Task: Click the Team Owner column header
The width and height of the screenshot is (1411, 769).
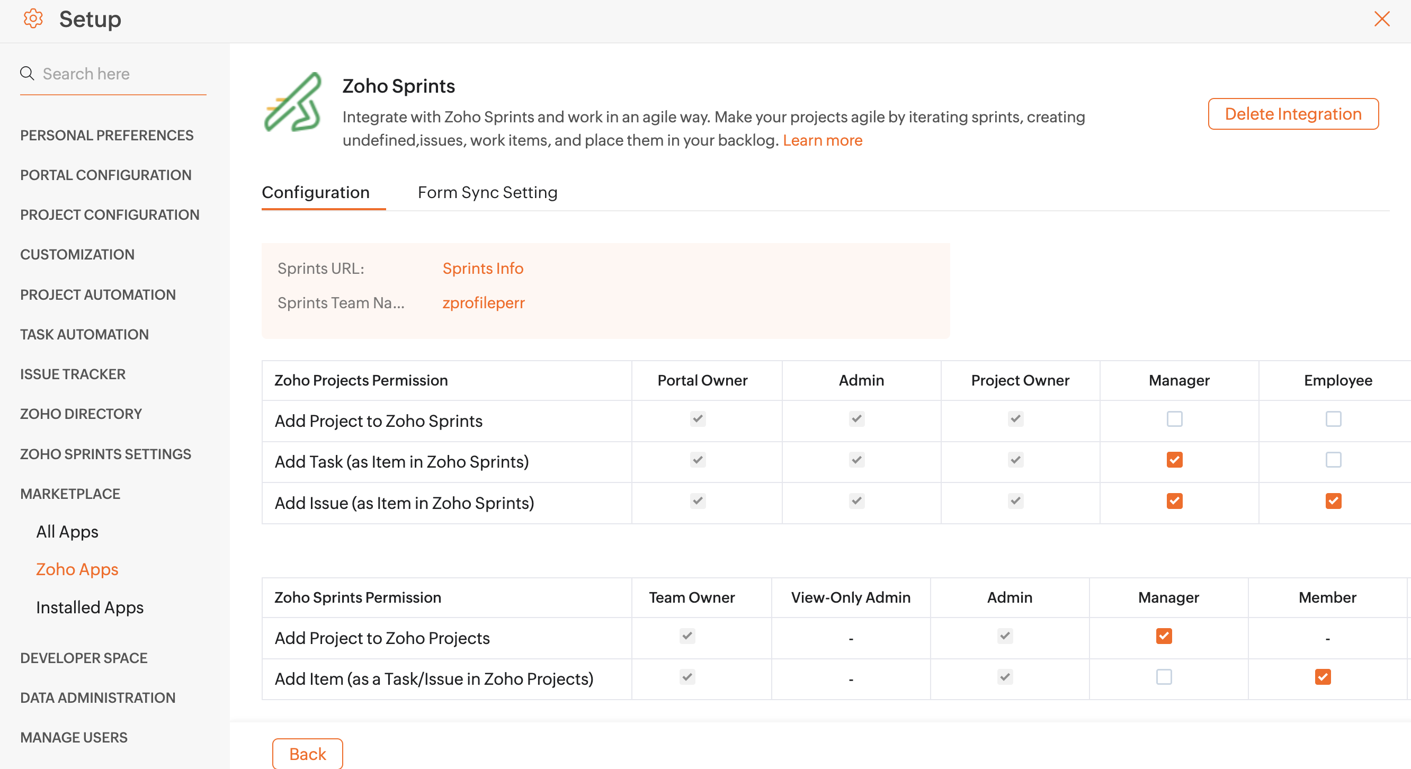Action: pyautogui.click(x=692, y=597)
